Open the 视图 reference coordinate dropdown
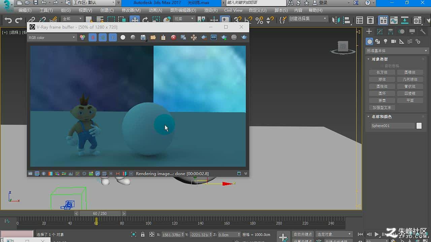Image resolution: width=431 pixels, height=242 pixels. [184, 19]
